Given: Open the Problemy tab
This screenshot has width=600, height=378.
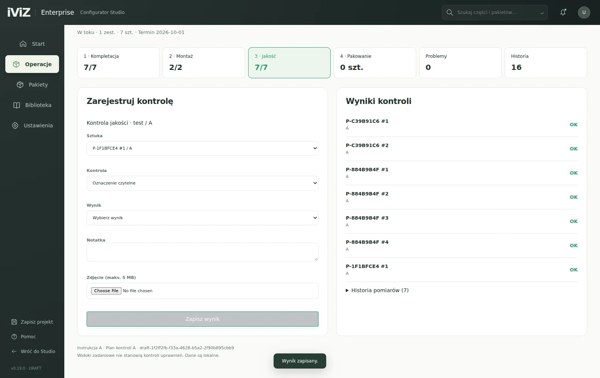Looking at the screenshot, I should pyautogui.click(x=460, y=63).
